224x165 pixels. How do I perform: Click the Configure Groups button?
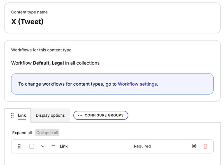coord(101,115)
